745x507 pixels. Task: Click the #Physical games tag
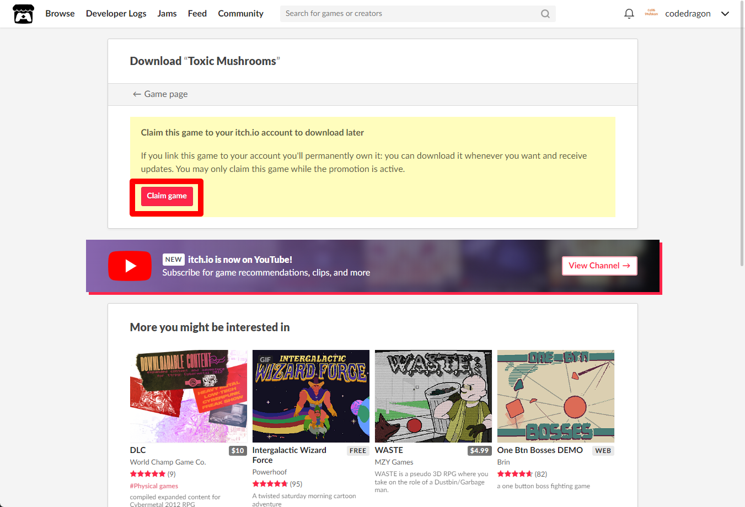coord(154,486)
